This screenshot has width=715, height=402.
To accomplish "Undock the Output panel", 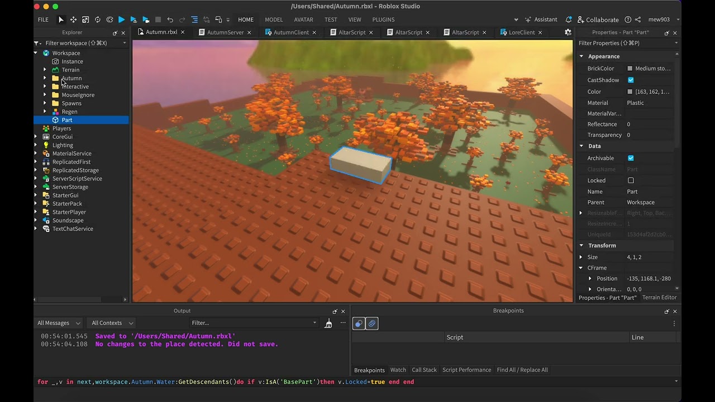I will (335, 311).
